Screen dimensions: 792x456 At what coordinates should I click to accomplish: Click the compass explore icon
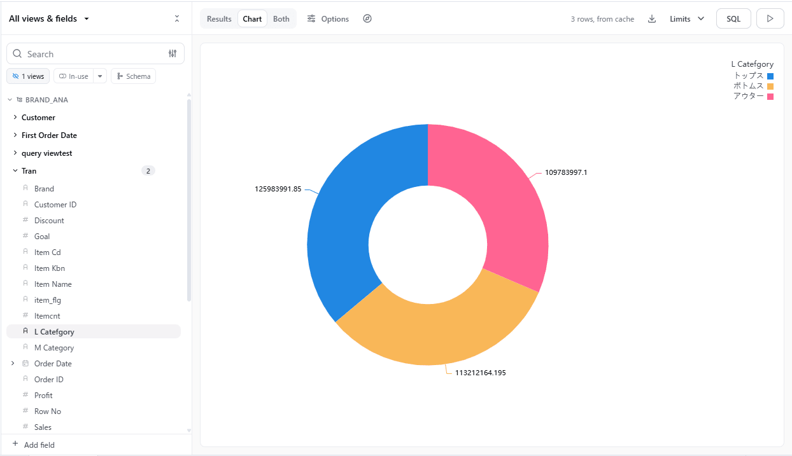[x=367, y=19]
